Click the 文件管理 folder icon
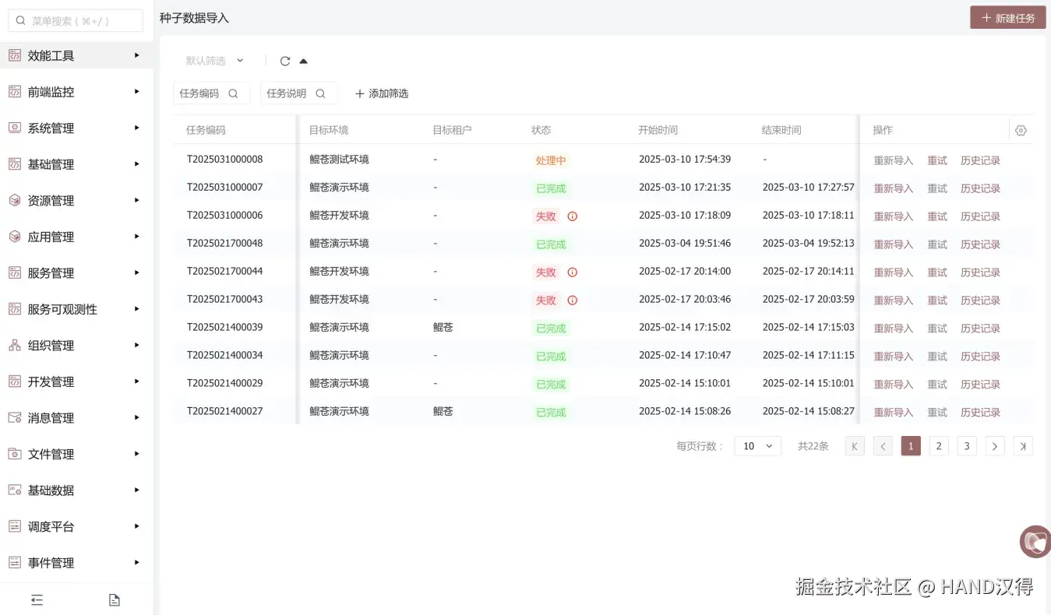 (14, 454)
